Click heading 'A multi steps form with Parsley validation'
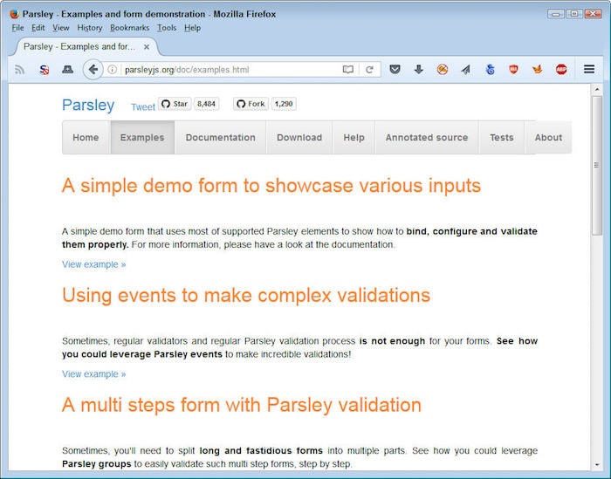The height and width of the screenshot is (479, 611). tap(242, 405)
